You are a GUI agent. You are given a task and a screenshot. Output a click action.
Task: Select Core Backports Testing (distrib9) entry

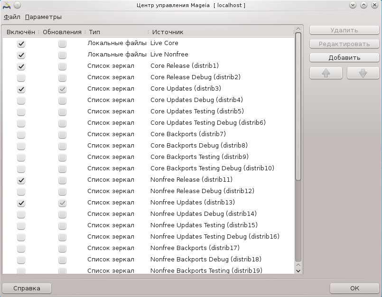[149, 157]
